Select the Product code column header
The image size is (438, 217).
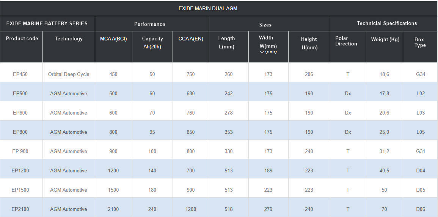[x=22, y=39]
